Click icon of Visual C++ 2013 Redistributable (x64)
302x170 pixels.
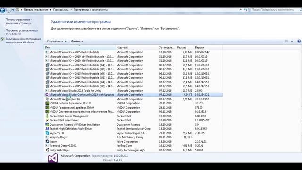[47, 74]
